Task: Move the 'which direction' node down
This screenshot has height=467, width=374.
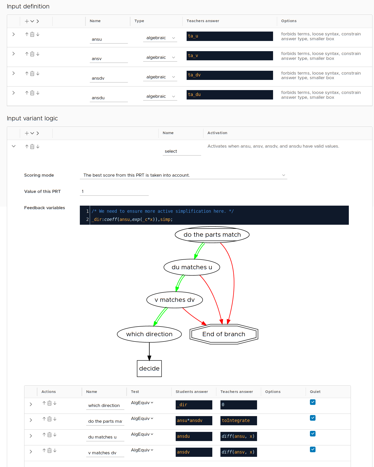Action: (x=55, y=403)
